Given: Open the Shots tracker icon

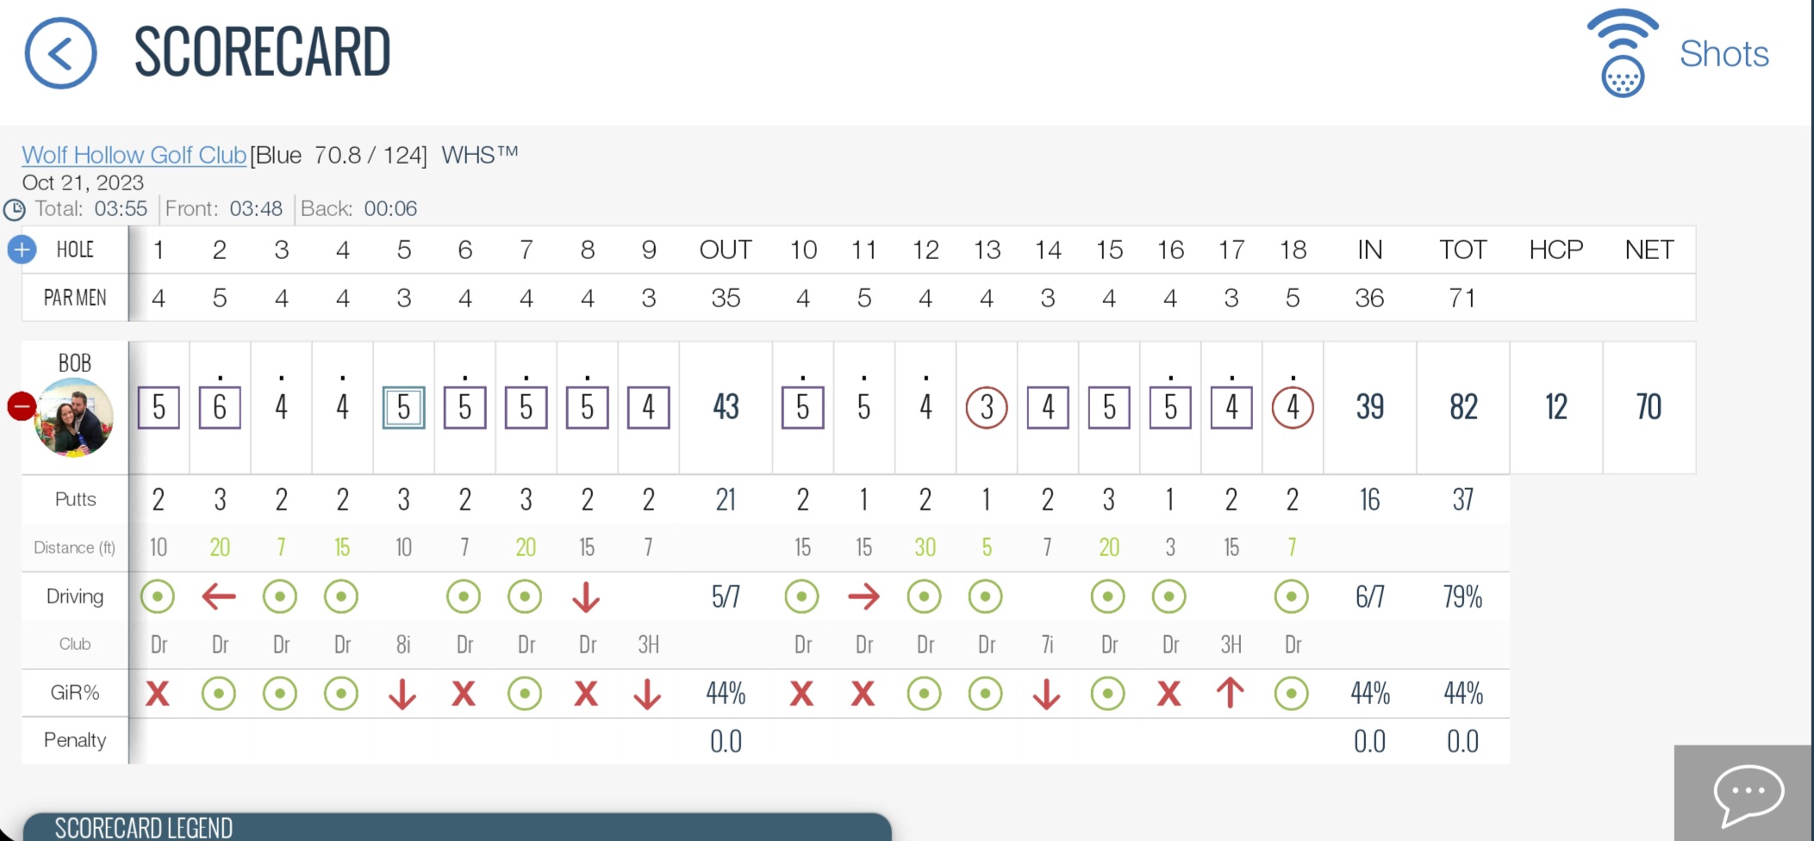Looking at the screenshot, I should (x=1623, y=53).
